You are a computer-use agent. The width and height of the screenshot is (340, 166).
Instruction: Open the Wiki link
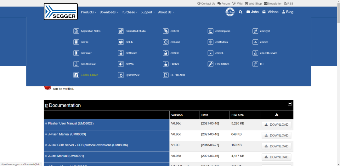237,3
